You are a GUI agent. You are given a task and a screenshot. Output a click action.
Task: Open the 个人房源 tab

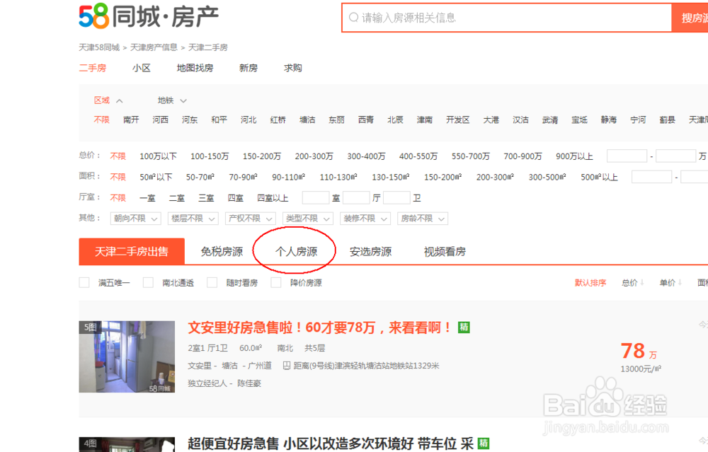pos(296,252)
